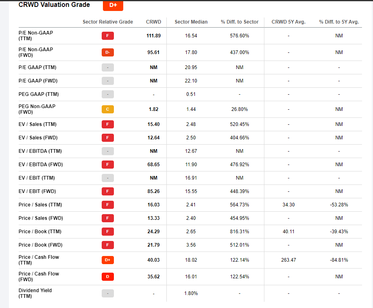Screen dimensions: 373x308
Task: Click the D+ grade badge for Price / Cash Flow (TTM)
Action: click(x=108, y=260)
